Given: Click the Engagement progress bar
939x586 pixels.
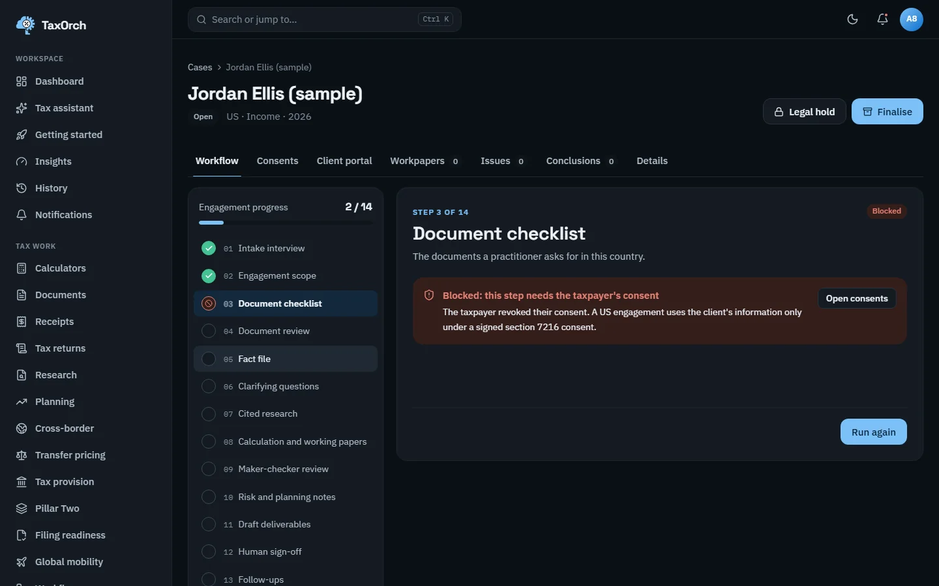Looking at the screenshot, I should pyautogui.click(x=286, y=223).
